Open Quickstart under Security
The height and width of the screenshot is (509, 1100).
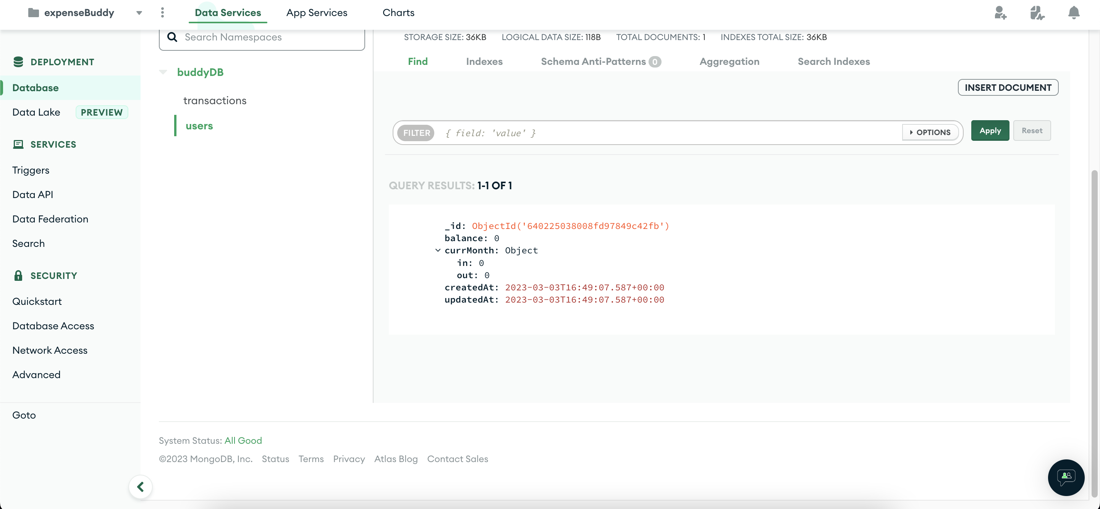coord(37,301)
